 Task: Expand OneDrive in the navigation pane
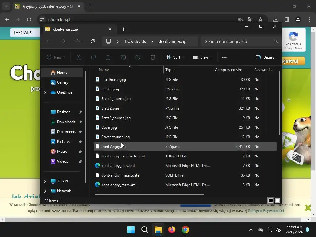point(45,92)
